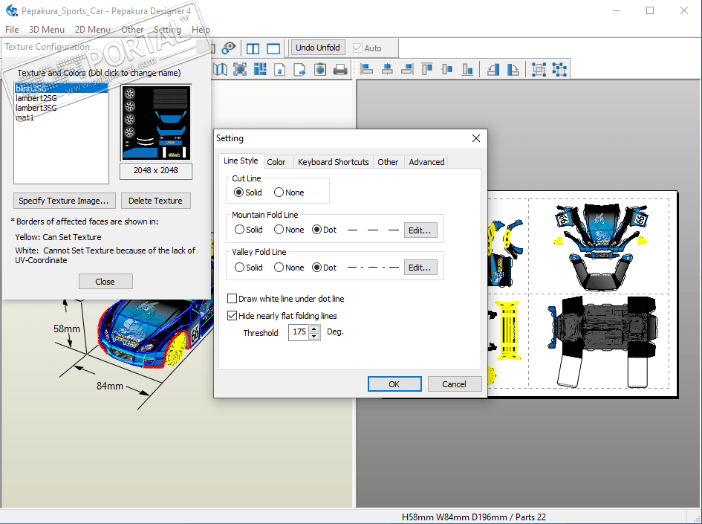Viewport: 702px width, 524px height.
Task: Select the align left edges icon
Action: [x=367, y=69]
